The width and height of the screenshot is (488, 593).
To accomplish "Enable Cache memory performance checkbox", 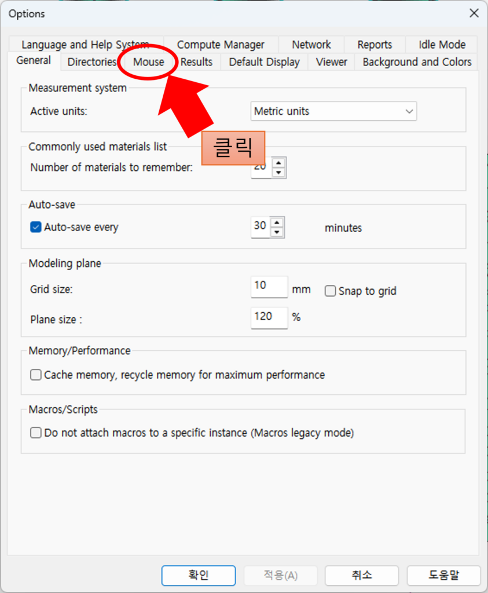I will tap(36, 375).
